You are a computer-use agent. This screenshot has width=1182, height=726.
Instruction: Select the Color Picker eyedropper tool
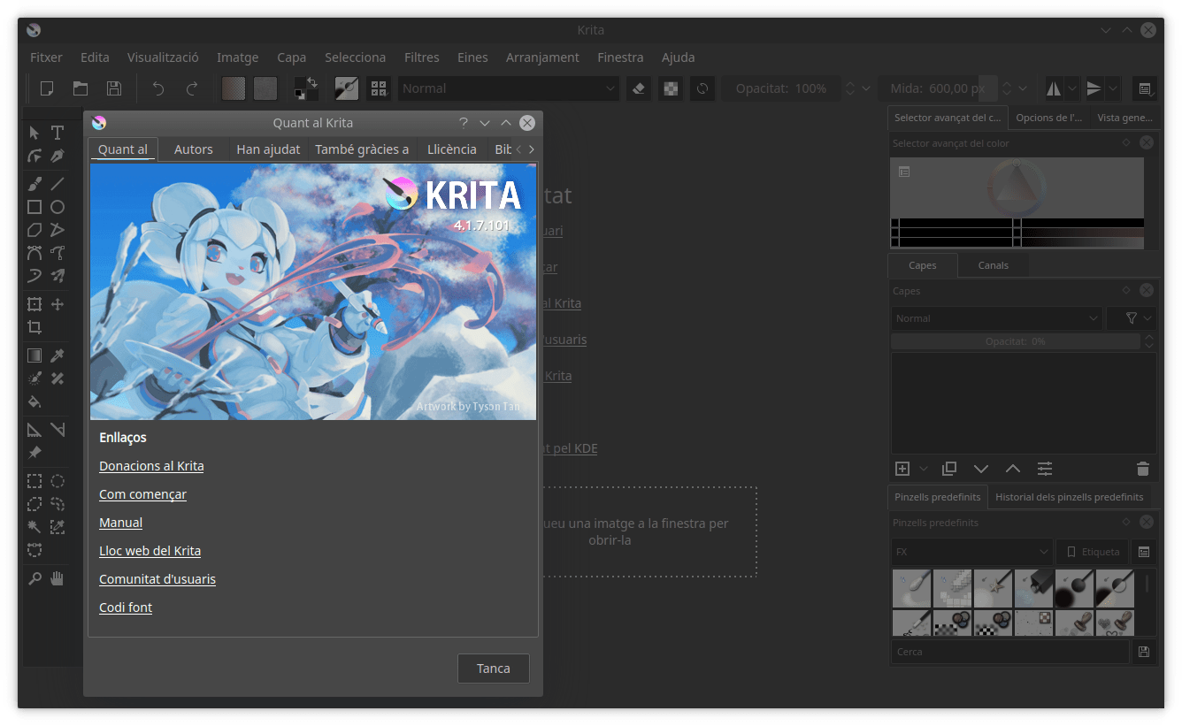tap(58, 355)
